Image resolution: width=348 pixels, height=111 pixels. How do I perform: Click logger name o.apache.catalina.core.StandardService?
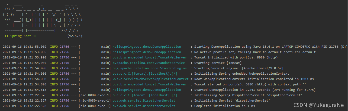149,63
